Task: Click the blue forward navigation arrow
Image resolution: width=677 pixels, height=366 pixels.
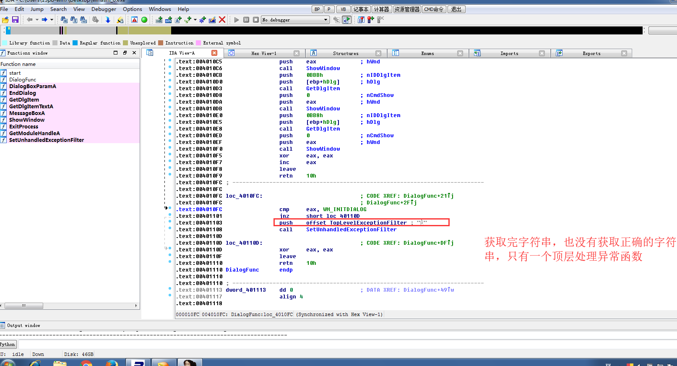Action: tap(44, 20)
